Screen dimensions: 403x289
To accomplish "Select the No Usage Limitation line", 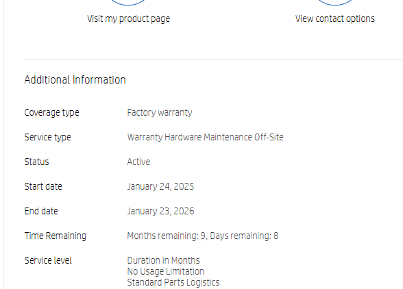I will coord(166,271).
